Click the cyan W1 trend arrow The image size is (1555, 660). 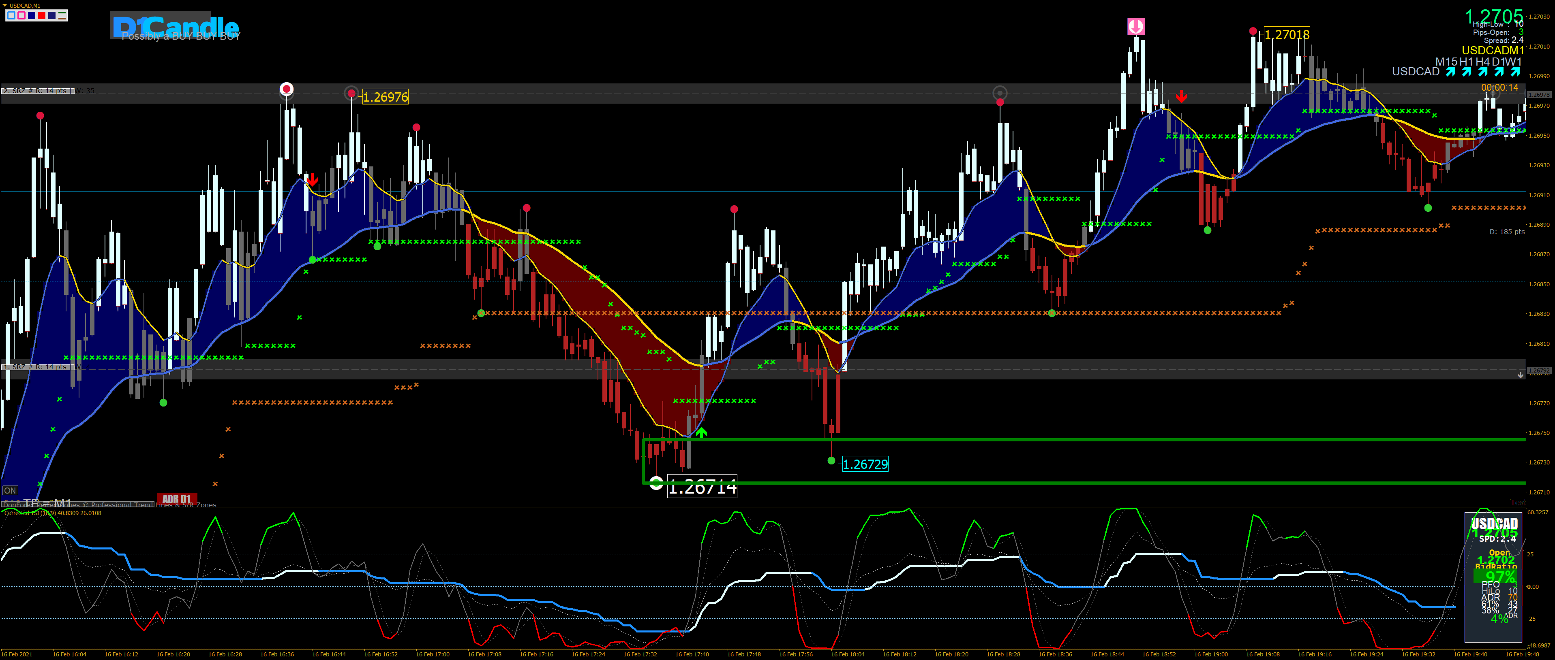tap(1515, 72)
